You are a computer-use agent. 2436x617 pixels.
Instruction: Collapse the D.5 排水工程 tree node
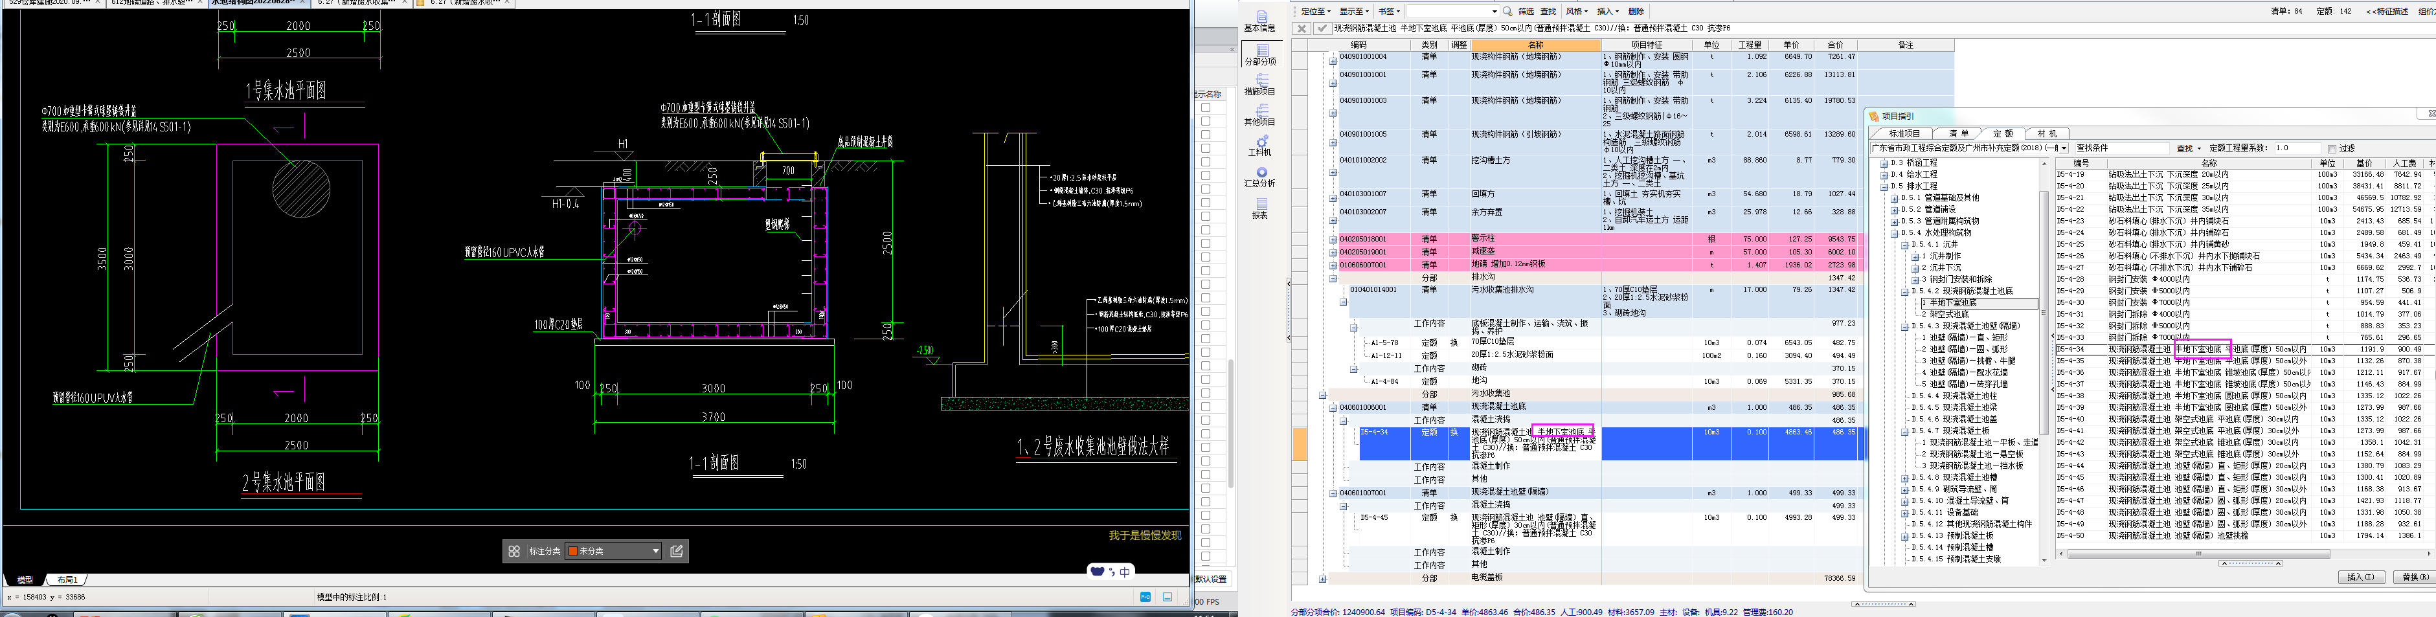click(1884, 186)
